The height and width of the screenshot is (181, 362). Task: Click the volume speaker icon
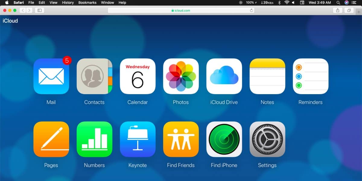click(293, 2)
